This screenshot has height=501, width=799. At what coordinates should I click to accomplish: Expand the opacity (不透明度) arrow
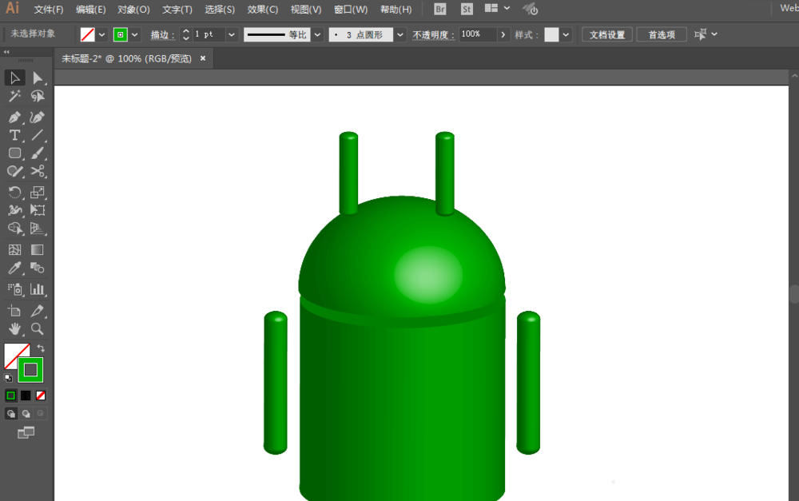(x=503, y=34)
